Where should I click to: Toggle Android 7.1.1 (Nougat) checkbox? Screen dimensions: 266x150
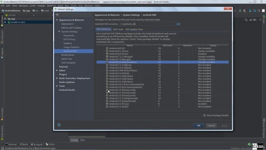pyautogui.click(x=107, y=57)
